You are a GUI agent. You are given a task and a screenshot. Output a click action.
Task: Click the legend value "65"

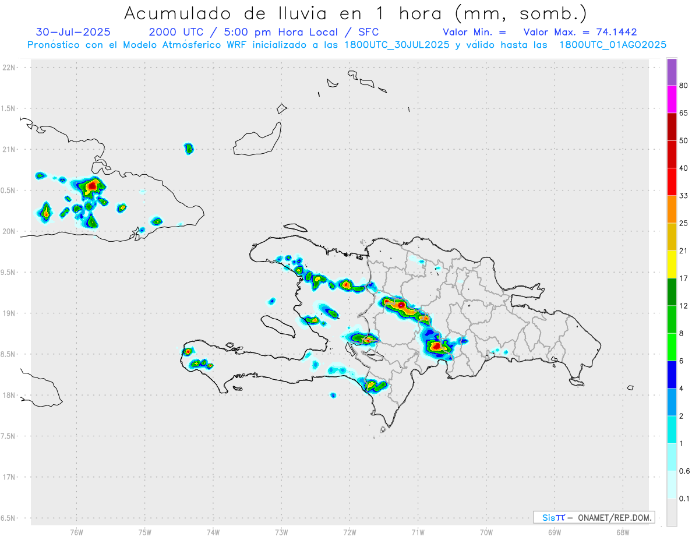(x=684, y=113)
